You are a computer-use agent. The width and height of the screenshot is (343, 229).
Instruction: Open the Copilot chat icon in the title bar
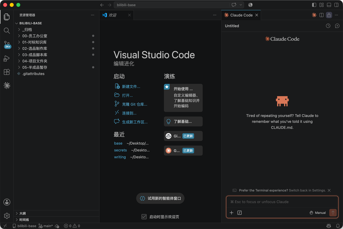234,5
